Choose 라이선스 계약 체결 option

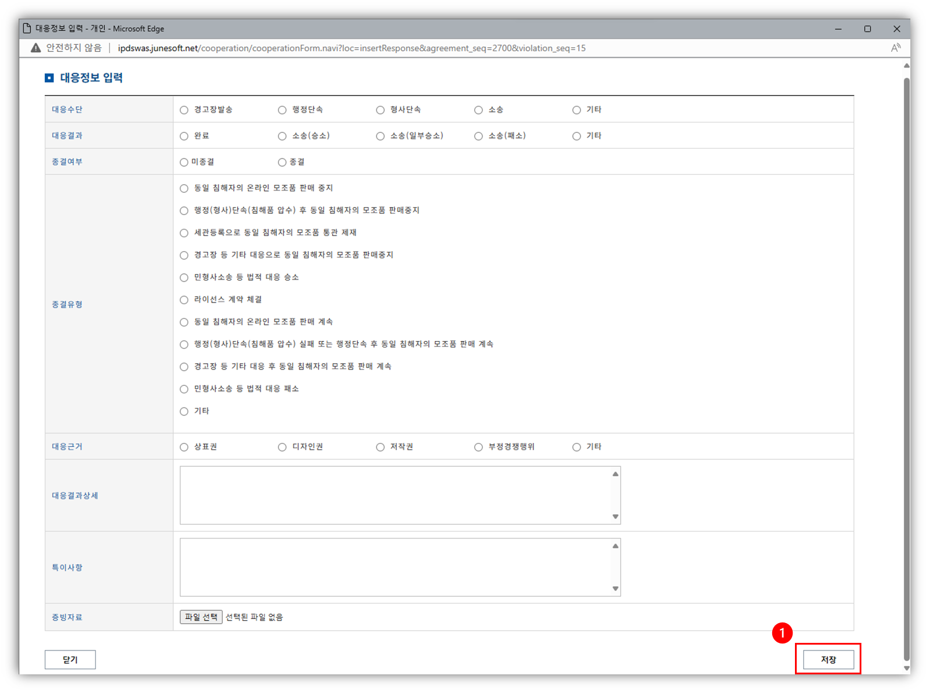click(184, 300)
